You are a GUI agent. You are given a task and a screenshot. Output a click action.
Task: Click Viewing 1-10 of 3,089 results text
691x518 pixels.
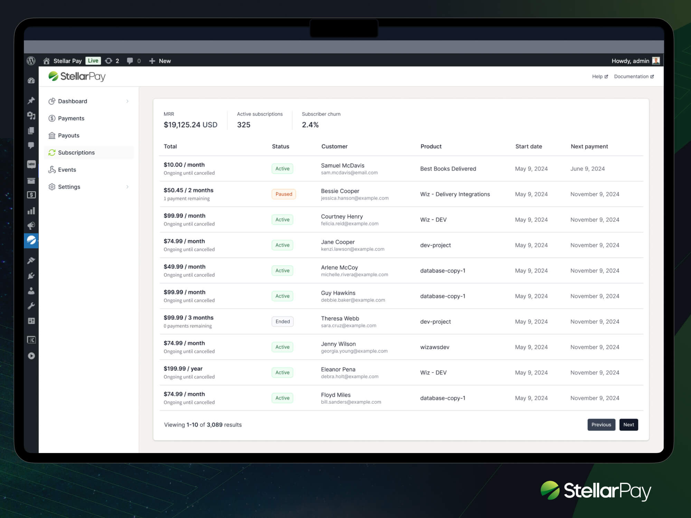pyautogui.click(x=203, y=425)
